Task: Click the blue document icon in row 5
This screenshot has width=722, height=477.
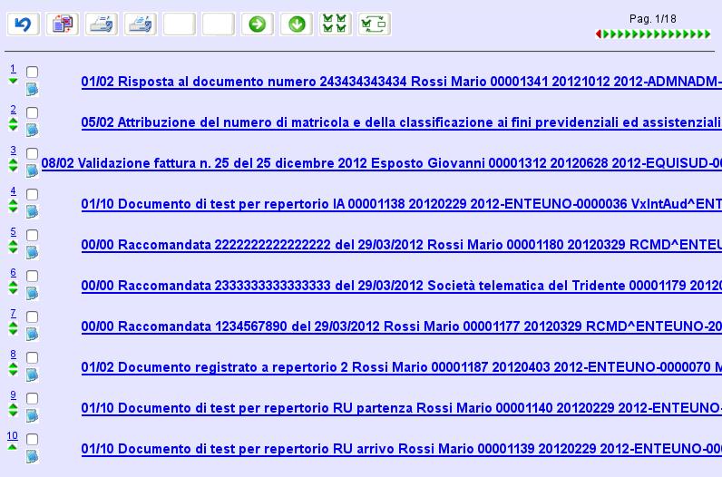Action: 32,252
